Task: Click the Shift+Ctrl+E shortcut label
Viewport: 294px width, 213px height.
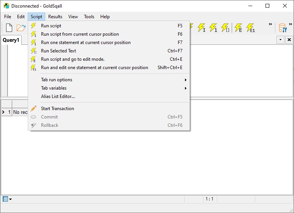Action: coord(170,68)
